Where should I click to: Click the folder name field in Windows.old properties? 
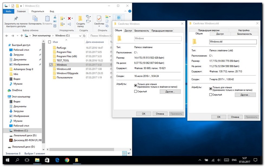pos(233,42)
